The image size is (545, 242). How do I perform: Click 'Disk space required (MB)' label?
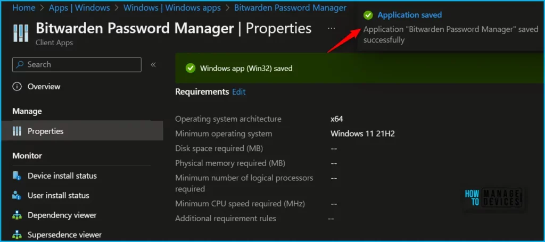(219, 148)
